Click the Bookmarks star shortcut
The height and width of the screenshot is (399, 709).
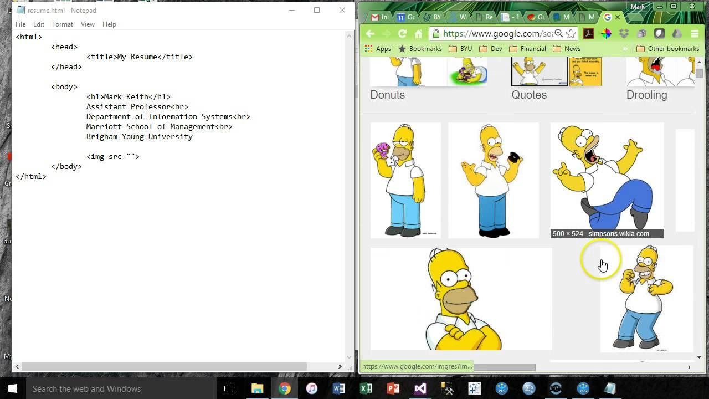[x=420, y=49]
